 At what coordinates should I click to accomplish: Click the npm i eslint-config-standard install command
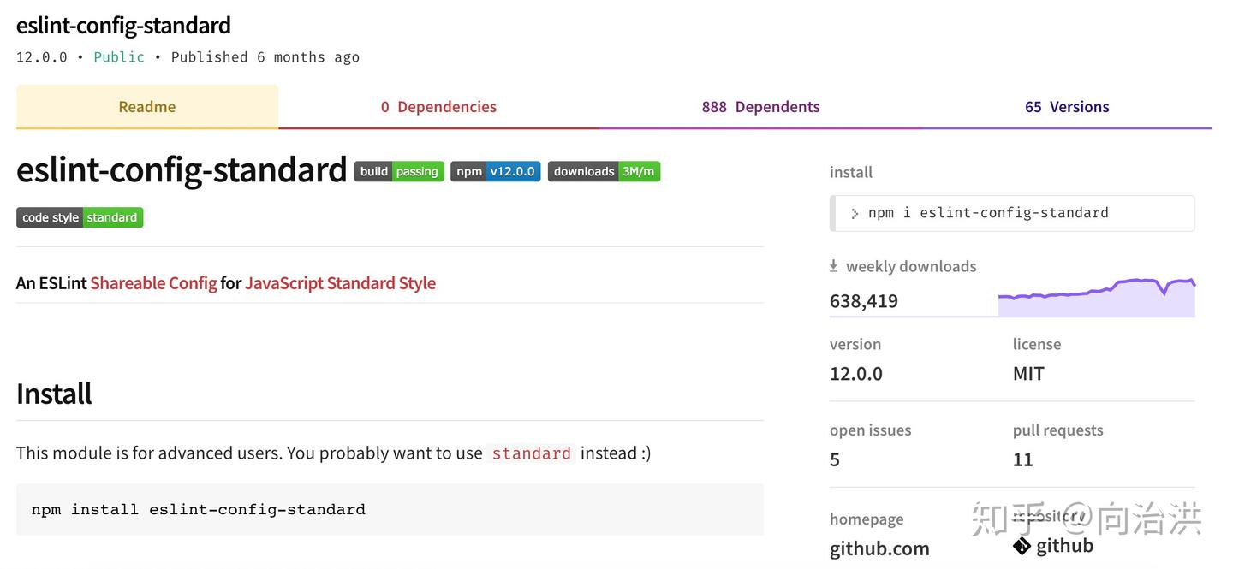[988, 213]
